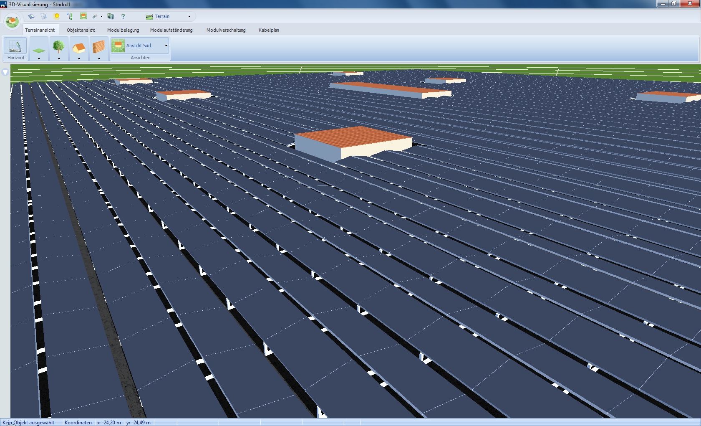Click the wrench settings icon
Viewport: 701px width, 426px height.
click(95, 16)
